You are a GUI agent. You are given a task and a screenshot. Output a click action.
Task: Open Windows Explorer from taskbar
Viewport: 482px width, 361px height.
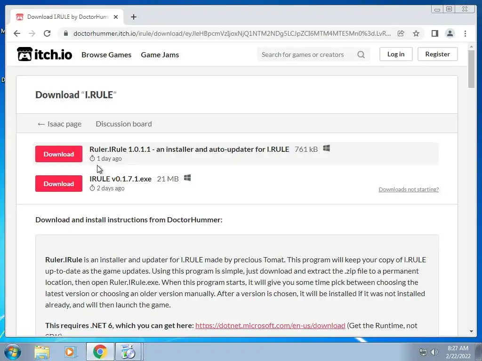(x=42, y=352)
